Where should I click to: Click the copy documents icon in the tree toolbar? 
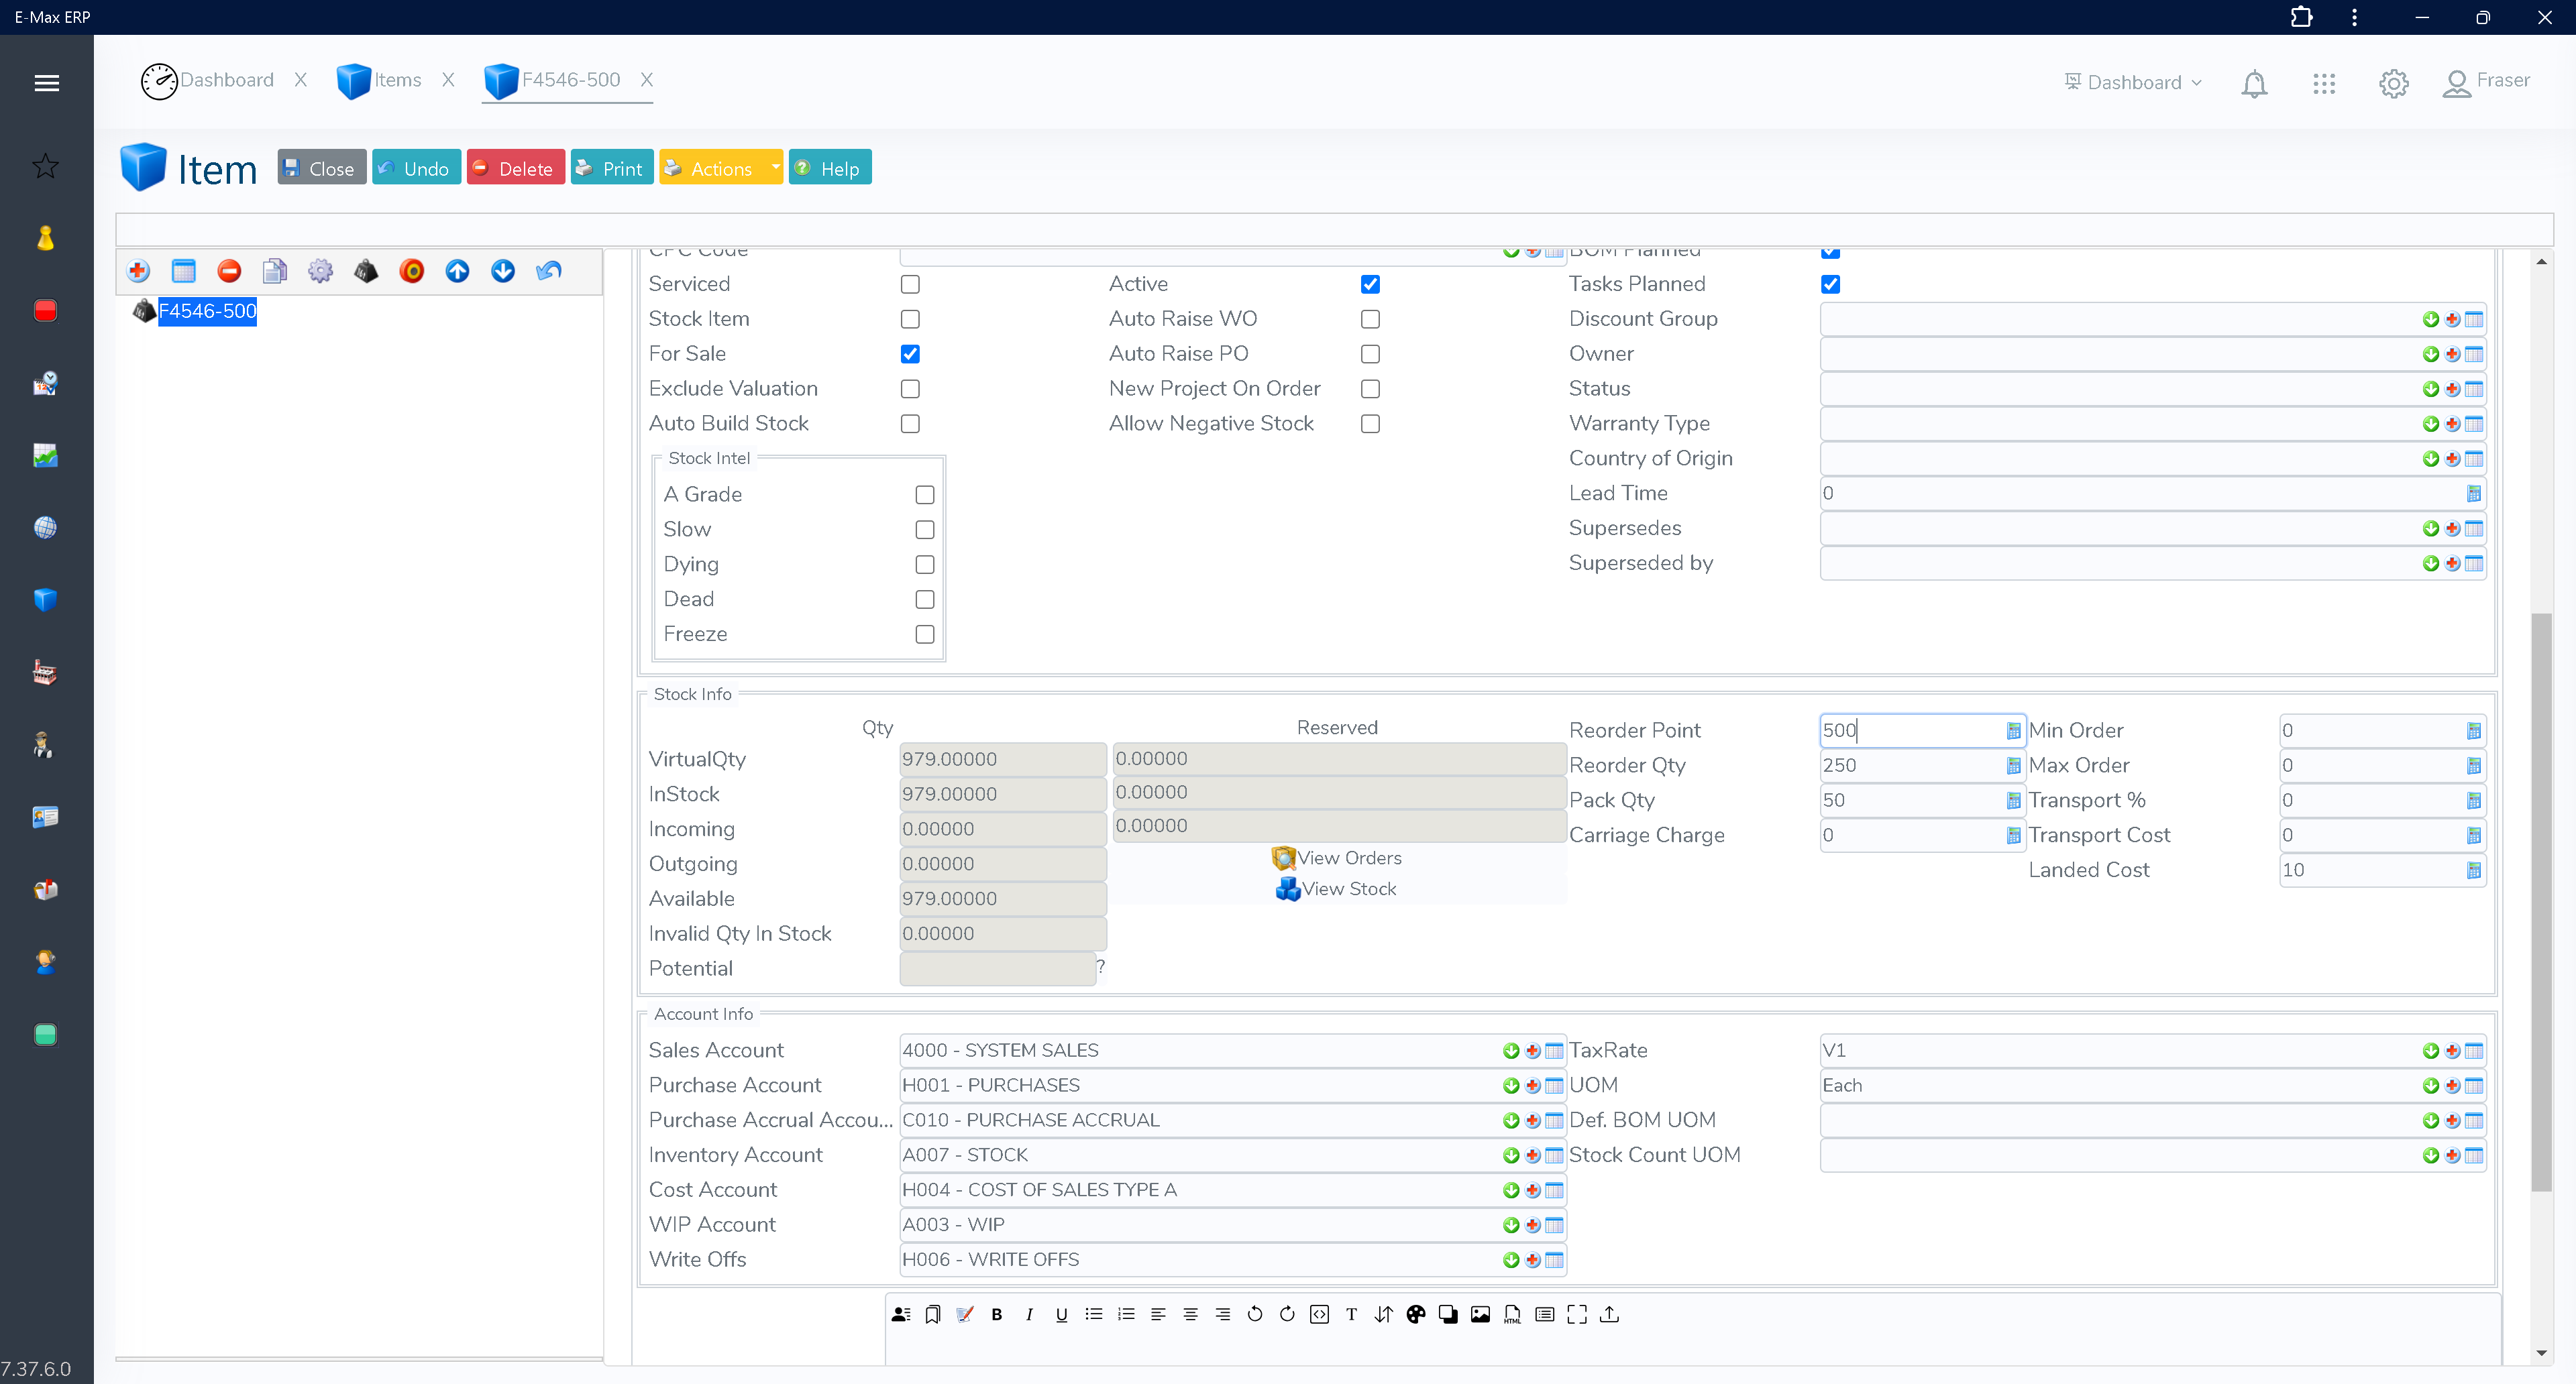click(275, 271)
